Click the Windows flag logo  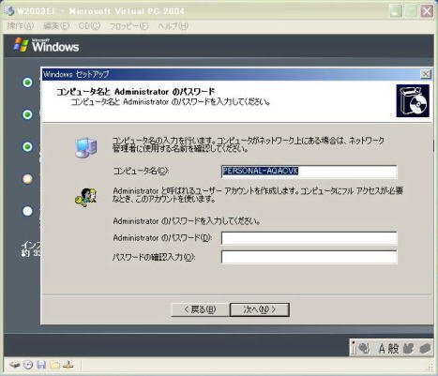pos(21,45)
